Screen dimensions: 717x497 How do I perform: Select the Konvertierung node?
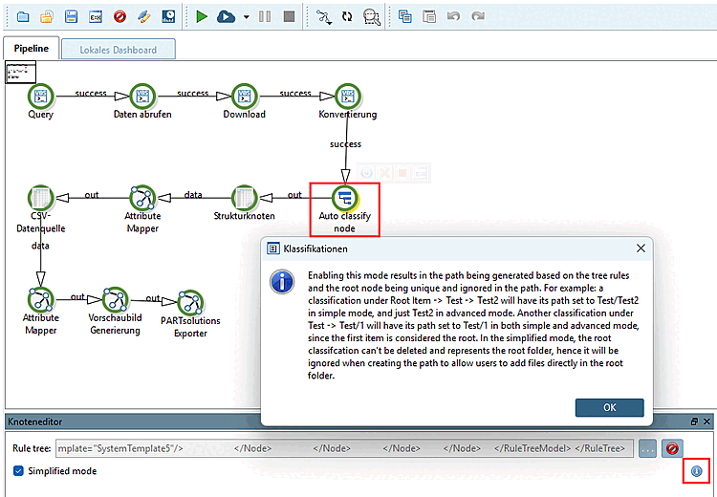[348, 97]
